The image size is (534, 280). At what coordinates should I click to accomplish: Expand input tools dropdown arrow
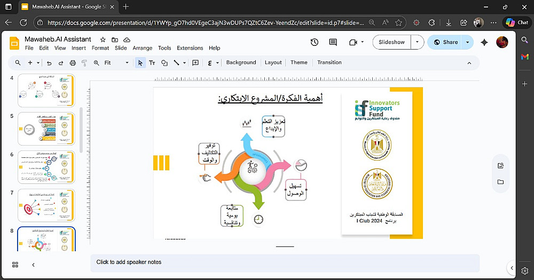(217, 62)
